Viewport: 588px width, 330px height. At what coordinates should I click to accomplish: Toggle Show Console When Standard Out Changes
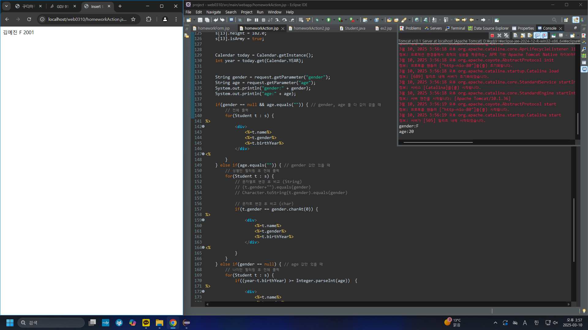[537, 35]
